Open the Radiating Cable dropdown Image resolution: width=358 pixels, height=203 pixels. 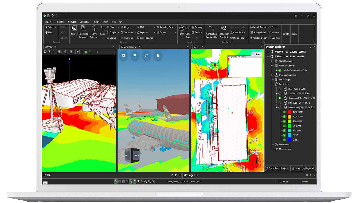point(175,27)
